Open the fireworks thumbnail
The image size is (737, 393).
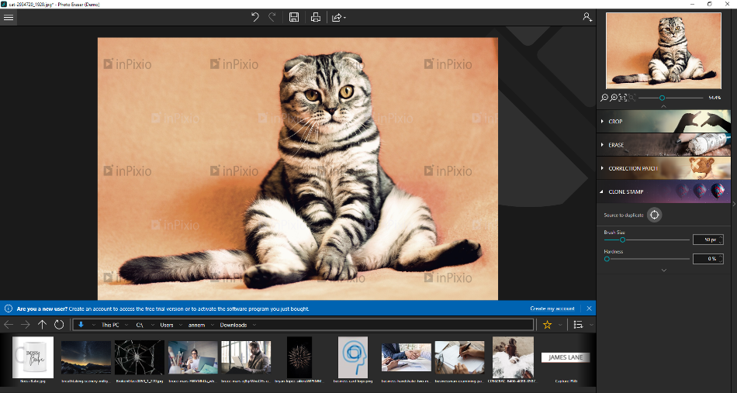(299, 357)
